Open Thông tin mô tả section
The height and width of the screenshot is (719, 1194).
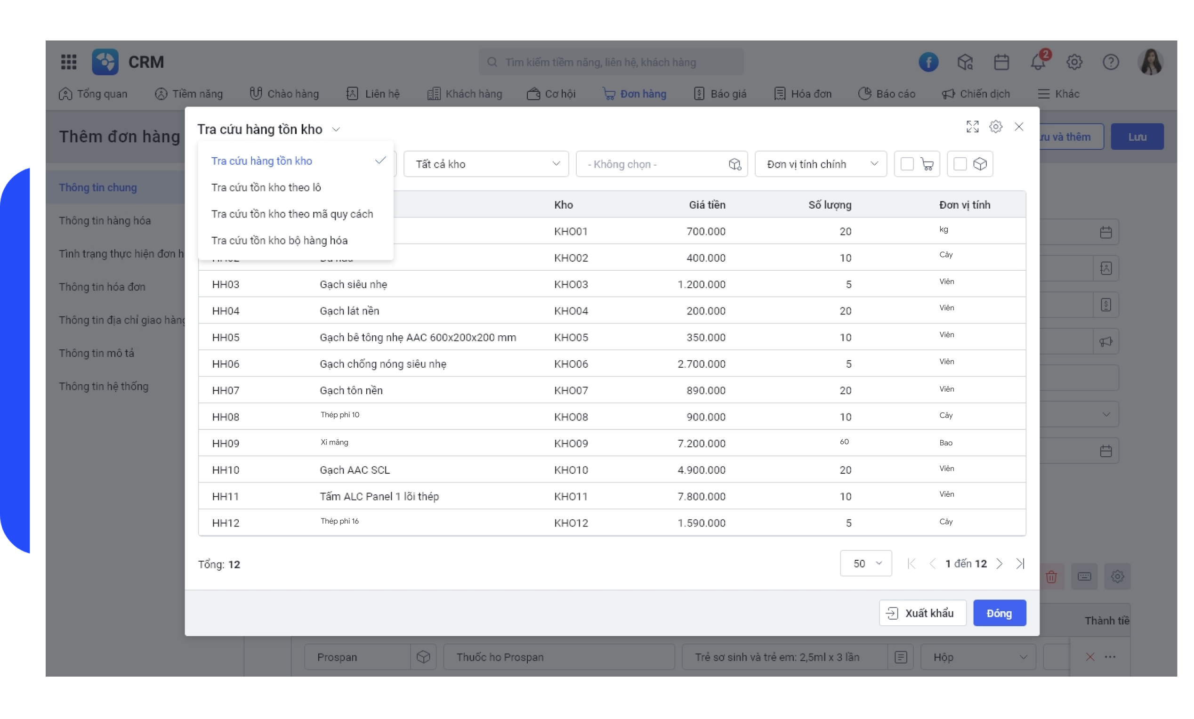[x=97, y=353]
